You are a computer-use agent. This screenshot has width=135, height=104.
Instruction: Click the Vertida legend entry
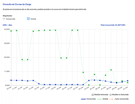[103, 99]
